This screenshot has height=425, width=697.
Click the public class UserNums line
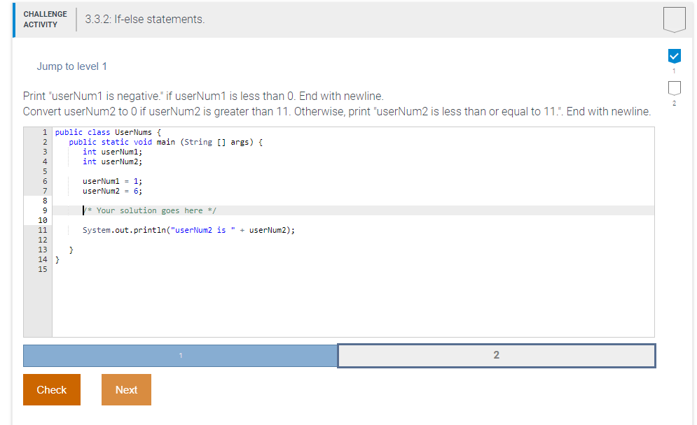[108, 132]
